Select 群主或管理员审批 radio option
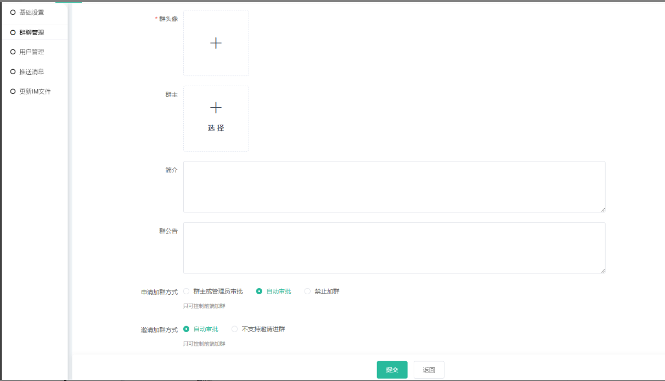The height and width of the screenshot is (381, 665). coord(187,292)
